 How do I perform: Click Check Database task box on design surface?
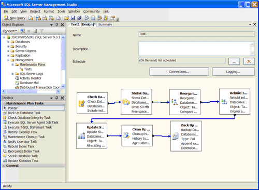[92, 103]
